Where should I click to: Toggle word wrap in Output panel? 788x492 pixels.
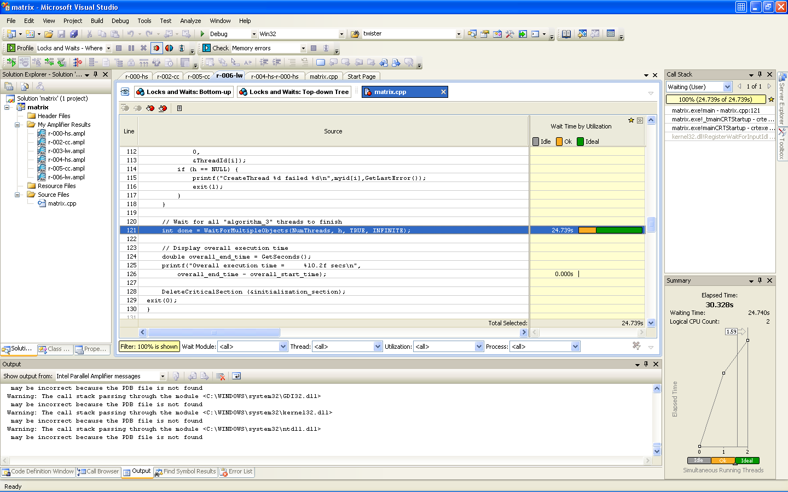click(x=236, y=376)
